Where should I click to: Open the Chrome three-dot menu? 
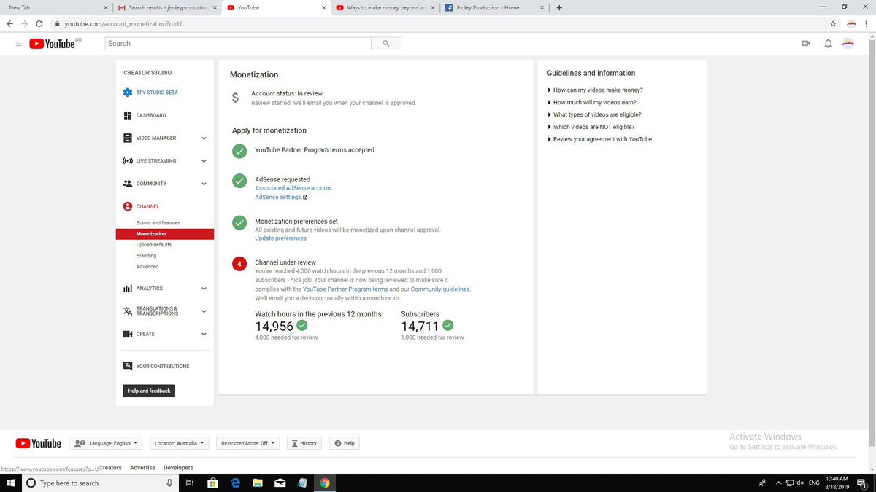867,23
